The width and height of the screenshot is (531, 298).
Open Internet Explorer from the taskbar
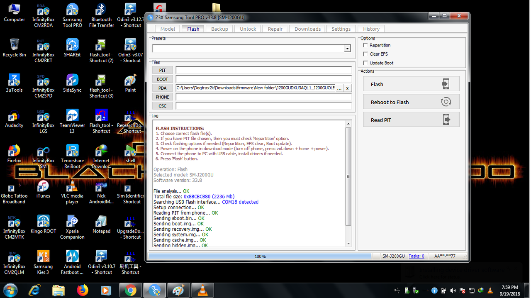point(35,290)
